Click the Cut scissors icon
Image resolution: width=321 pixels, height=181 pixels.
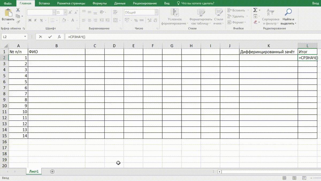[x=18, y=10]
